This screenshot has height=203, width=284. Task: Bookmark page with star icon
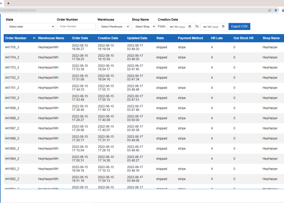[x=275, y=10]
